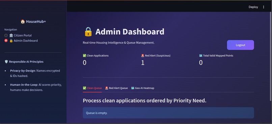Viewport: 272px width, 124px height.
Task: Click the bank building icon in Citizen Portal
Action: pyautogui.click(x=11, y=35)
